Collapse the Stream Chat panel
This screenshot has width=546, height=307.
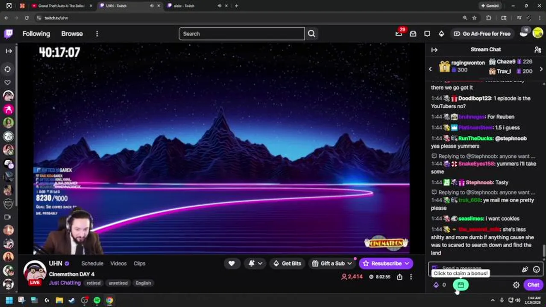(434, 49)
